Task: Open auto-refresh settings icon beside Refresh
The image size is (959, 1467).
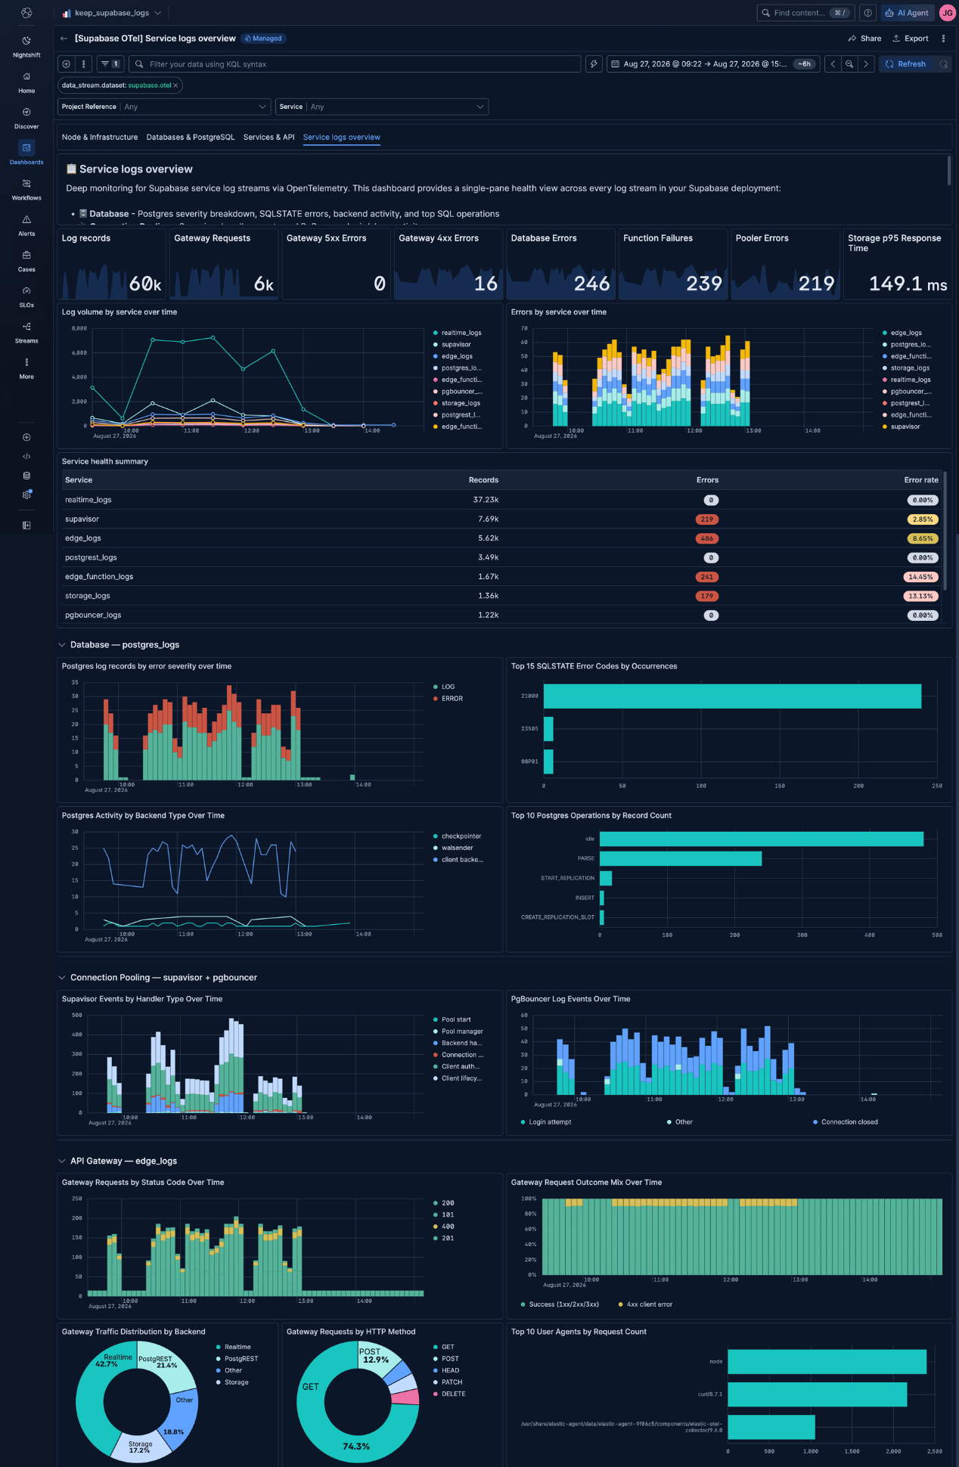Action: pos(943,64)
